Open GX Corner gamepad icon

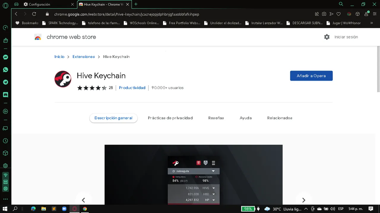(x=16, y=4)
